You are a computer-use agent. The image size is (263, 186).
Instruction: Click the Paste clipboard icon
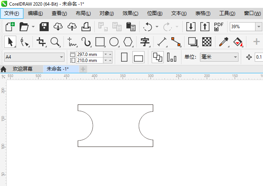coord(131,27)
